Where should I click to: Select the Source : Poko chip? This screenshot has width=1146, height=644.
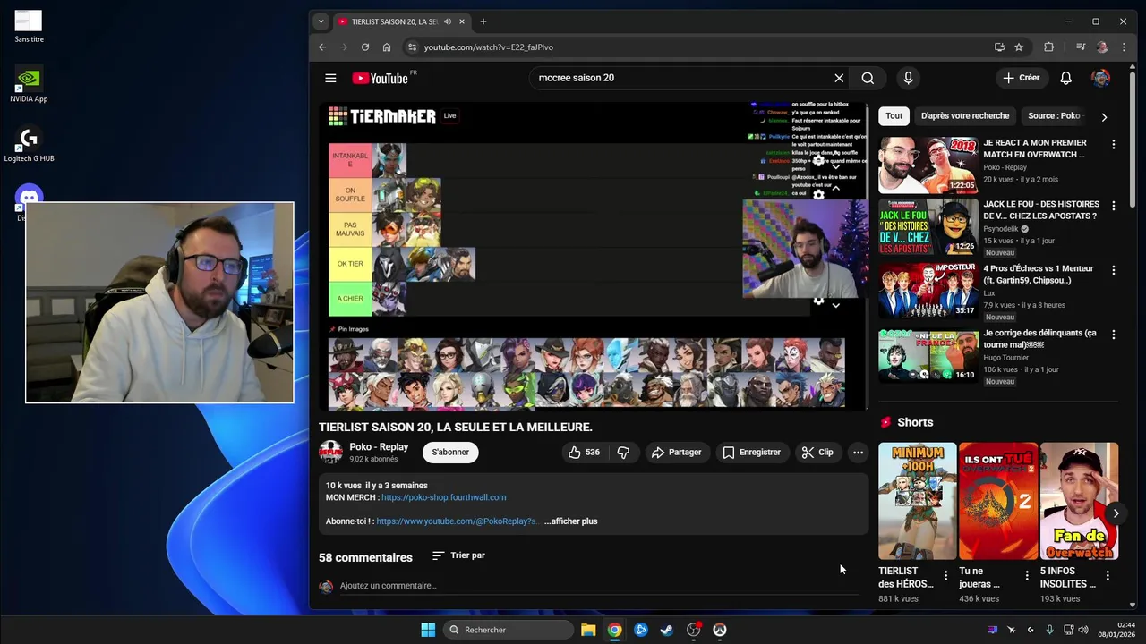[x=1056, y=115]
